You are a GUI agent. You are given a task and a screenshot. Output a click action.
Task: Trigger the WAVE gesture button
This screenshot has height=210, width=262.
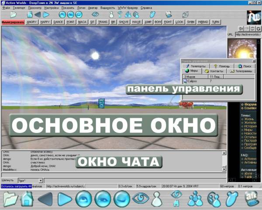pyautogui.click(x=136, y=22)
